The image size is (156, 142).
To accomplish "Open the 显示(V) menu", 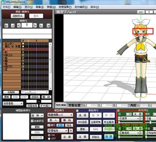I will (x=29, y=7).
